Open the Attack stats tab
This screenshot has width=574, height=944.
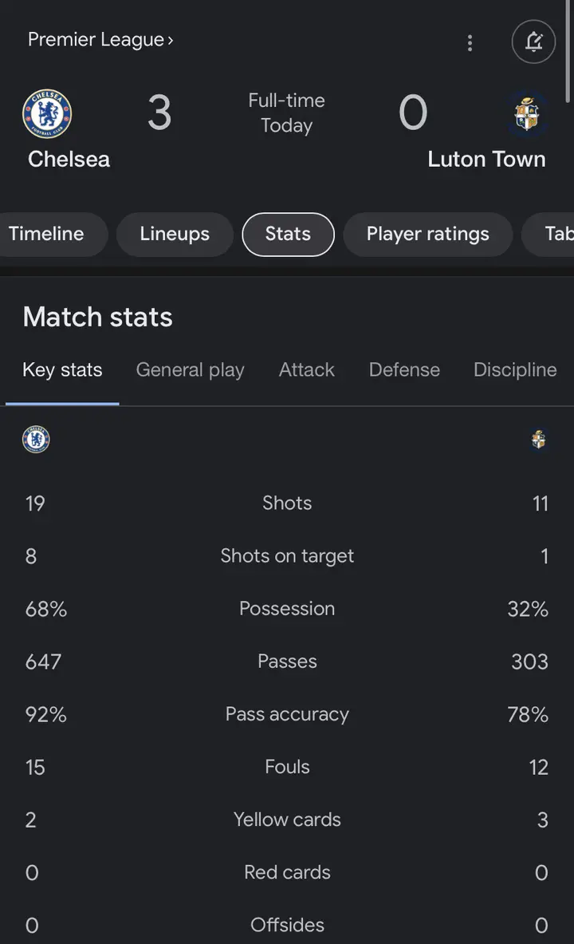click(306, 369)
